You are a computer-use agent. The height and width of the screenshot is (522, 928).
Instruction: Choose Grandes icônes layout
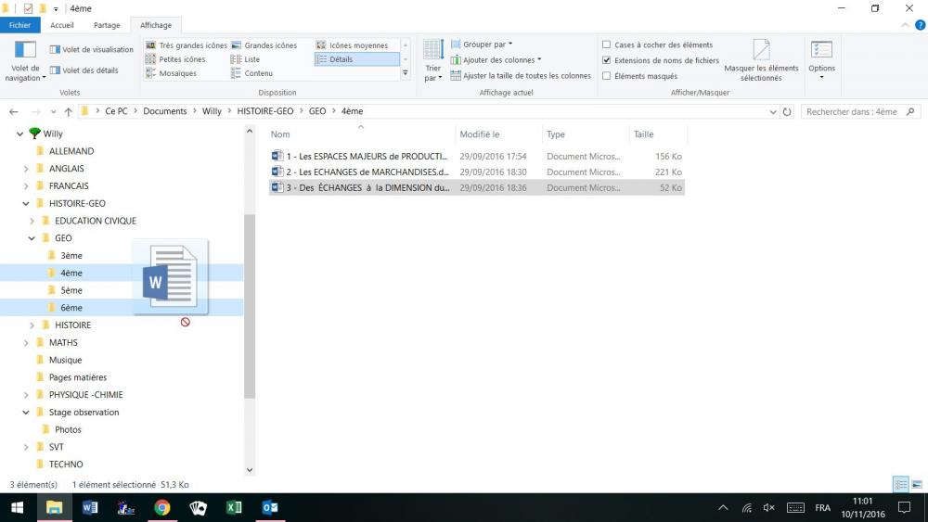264,45
